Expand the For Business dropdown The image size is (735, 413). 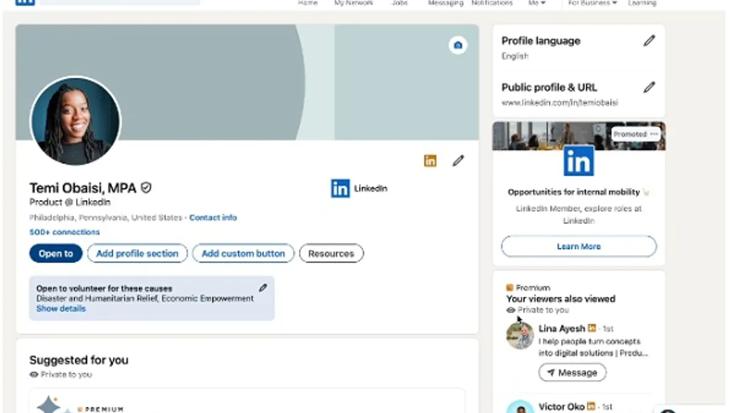click(x=592, y=3)
